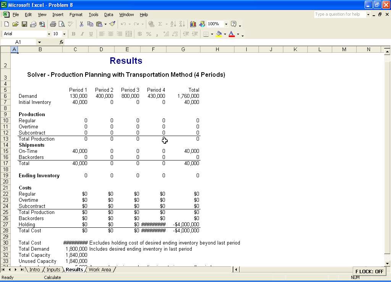The image size is (391, 282).
Task: Expand the 100% zoom dropdown
Action: [x=226, y=24]
